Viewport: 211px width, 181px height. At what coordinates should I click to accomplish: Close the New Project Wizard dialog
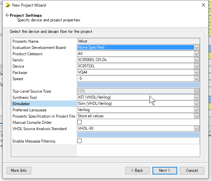point(203,5)
